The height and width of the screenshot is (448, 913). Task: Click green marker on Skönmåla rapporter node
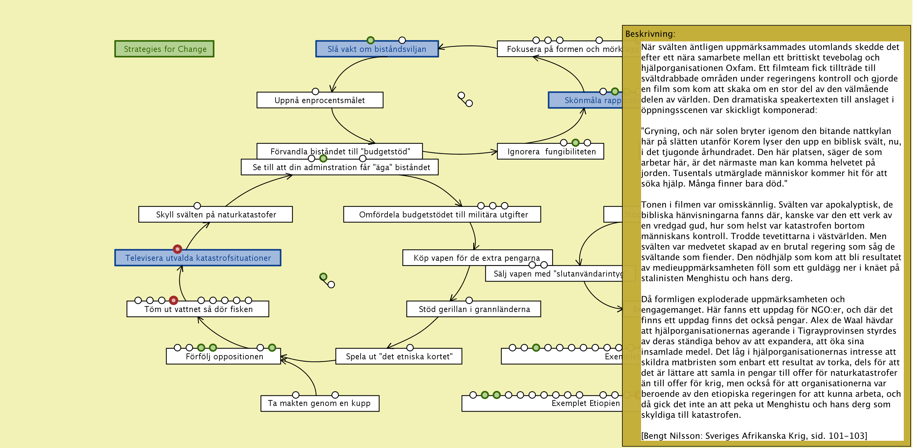click(x=615, y=91)
